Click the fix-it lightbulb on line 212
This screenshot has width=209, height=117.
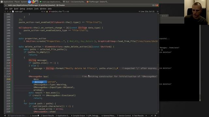pos(118,68)
